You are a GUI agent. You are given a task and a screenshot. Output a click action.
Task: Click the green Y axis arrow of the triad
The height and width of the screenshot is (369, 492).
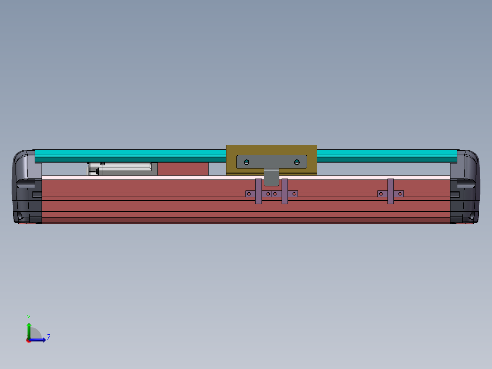click(29, 330)
